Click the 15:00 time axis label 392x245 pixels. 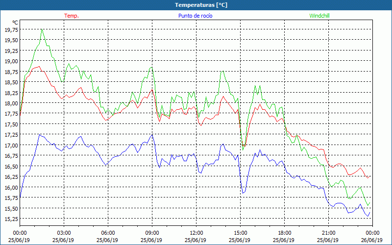coord(240,233)
